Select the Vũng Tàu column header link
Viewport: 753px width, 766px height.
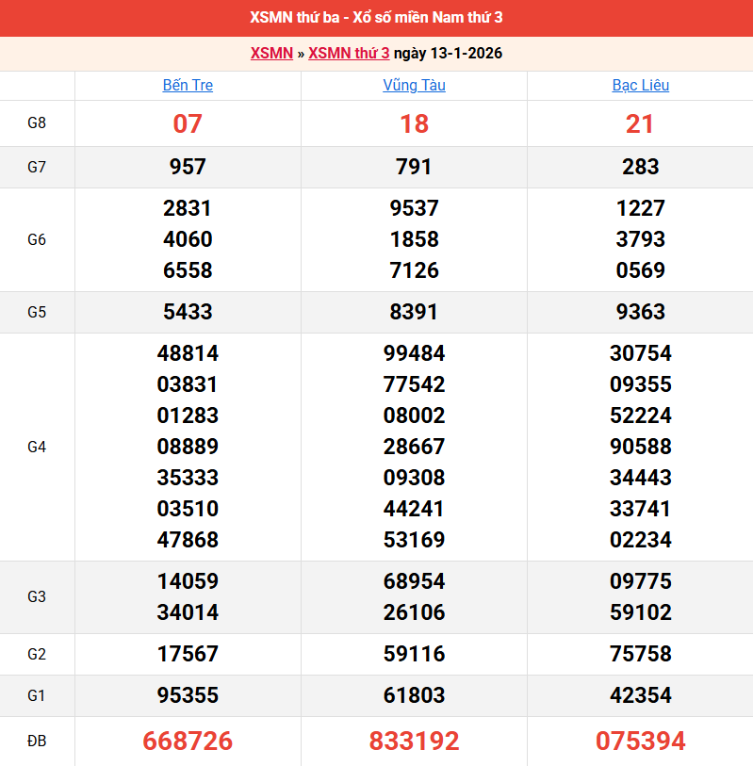[414, 85]
